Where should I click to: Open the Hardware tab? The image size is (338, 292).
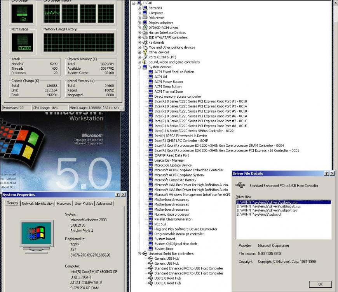point(64,204)
